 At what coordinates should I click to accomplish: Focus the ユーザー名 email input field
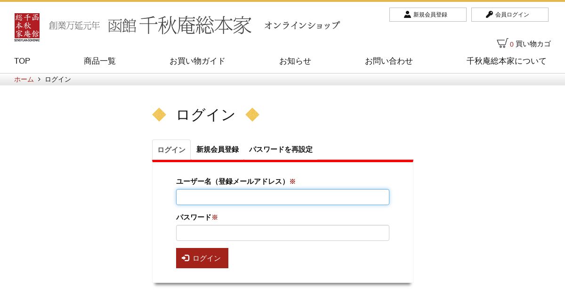click(282, 197)
